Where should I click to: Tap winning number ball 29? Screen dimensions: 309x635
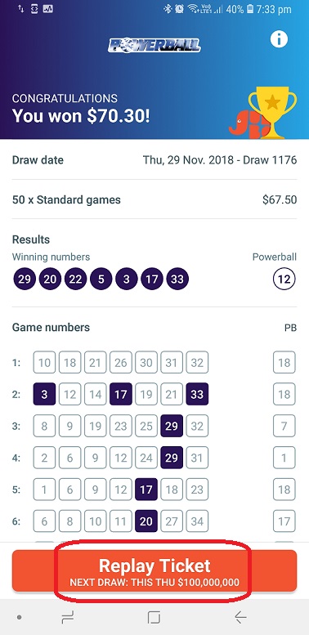click(x=25, y=279)
